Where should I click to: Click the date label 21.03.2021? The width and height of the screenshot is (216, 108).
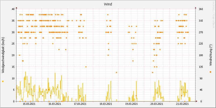point(182,104)
